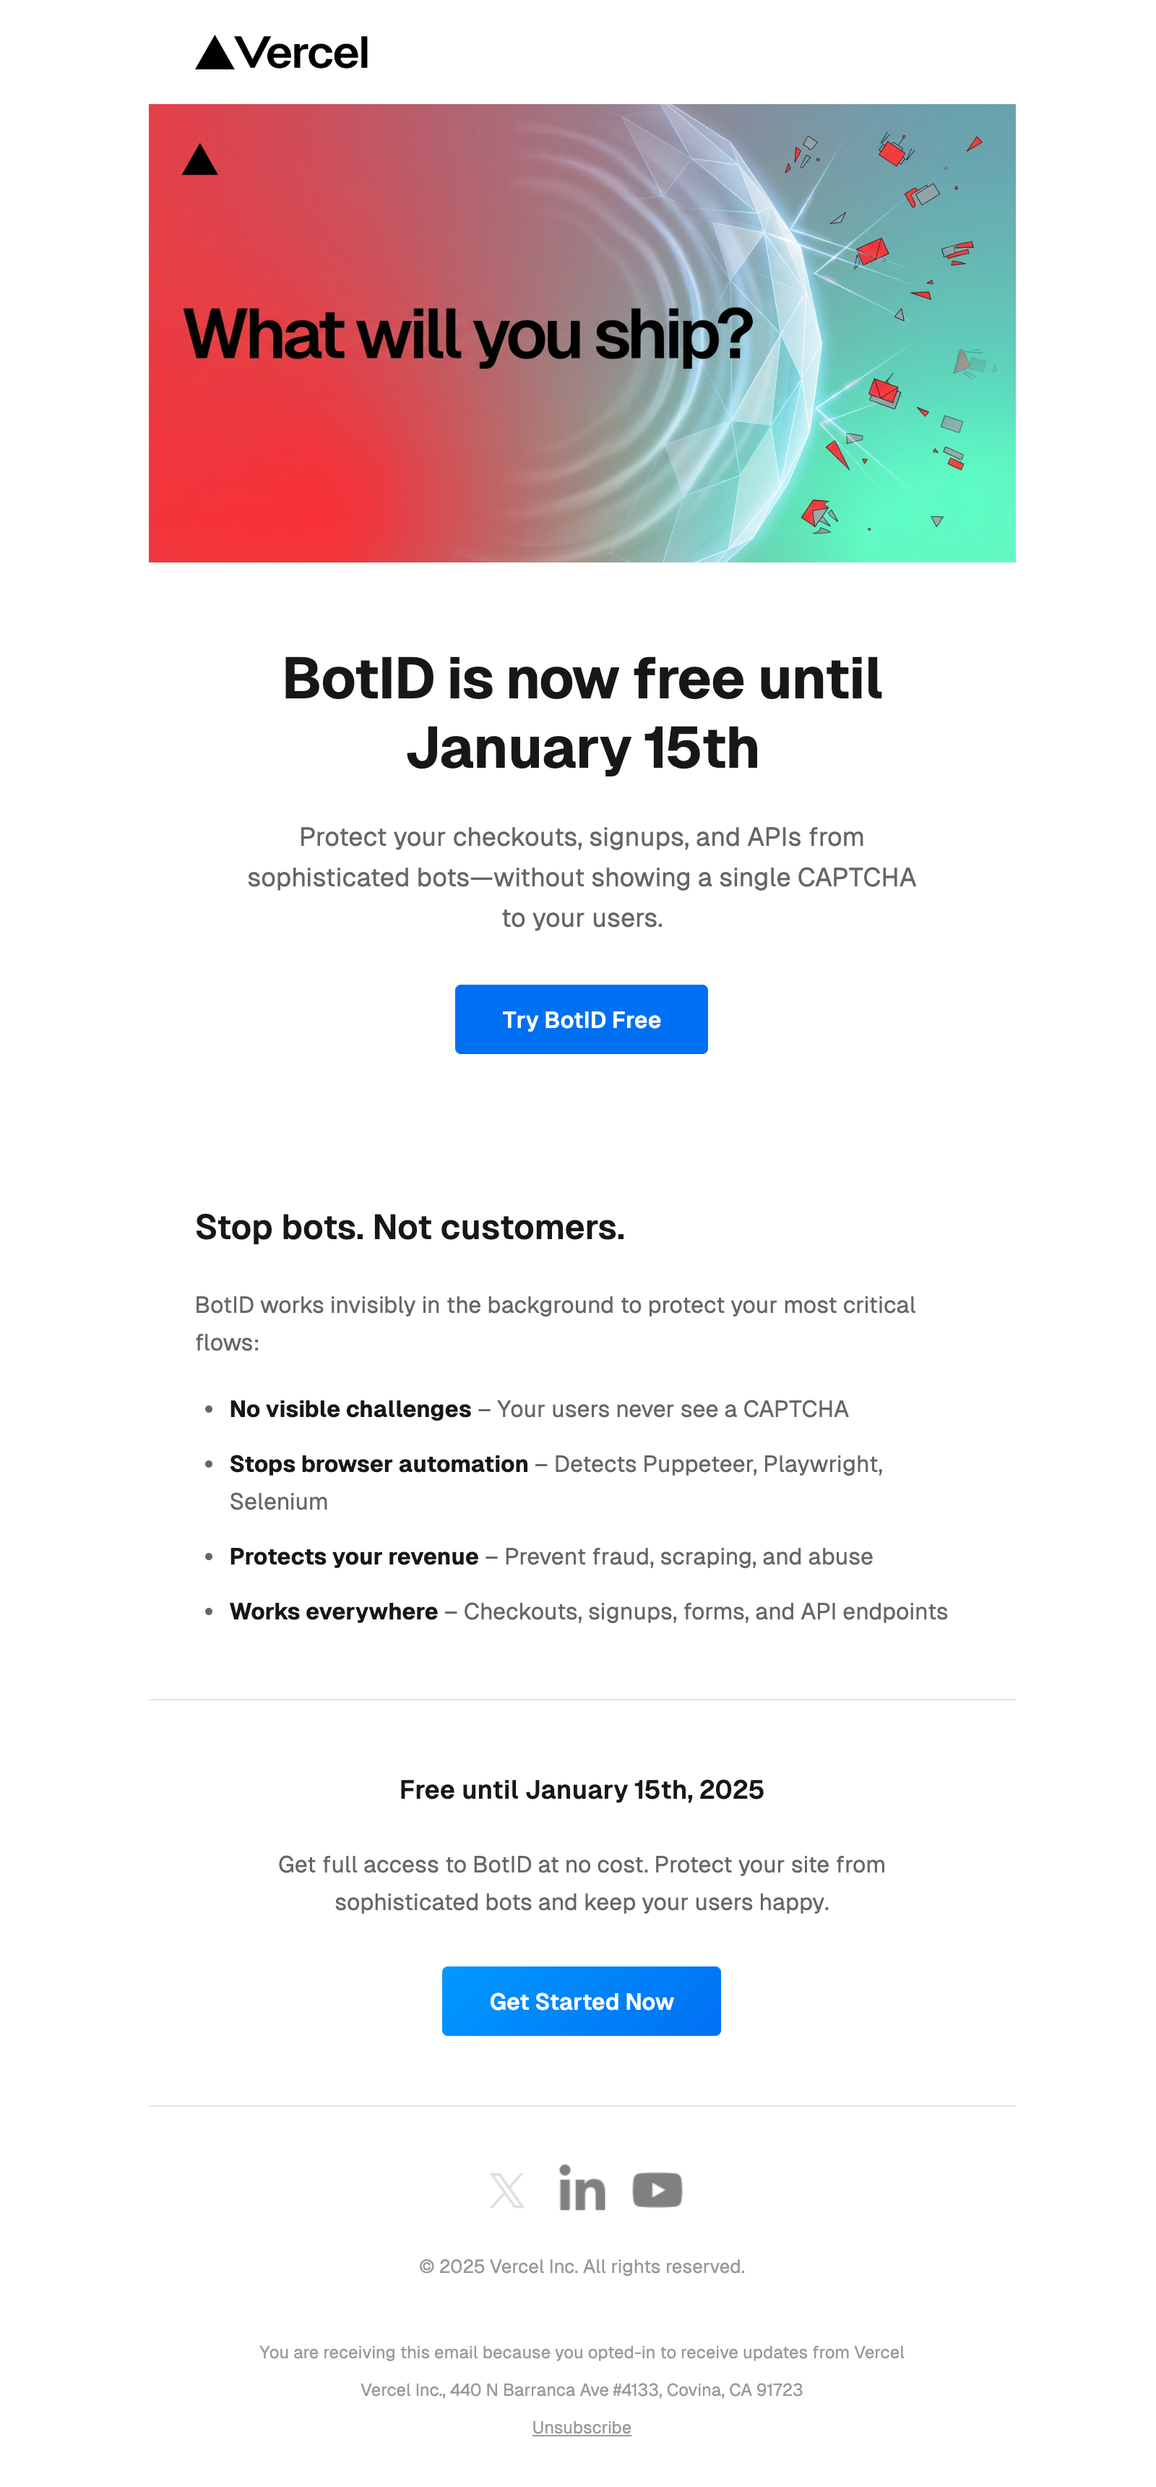The width and height of the screenshot is (1156, 2487).
Task: Click the Vercel logo in the header
Action: tap(282, 53)
